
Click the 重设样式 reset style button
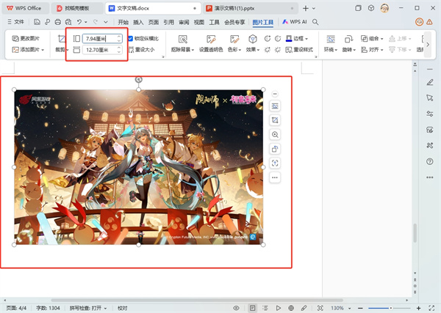[299, 50]
